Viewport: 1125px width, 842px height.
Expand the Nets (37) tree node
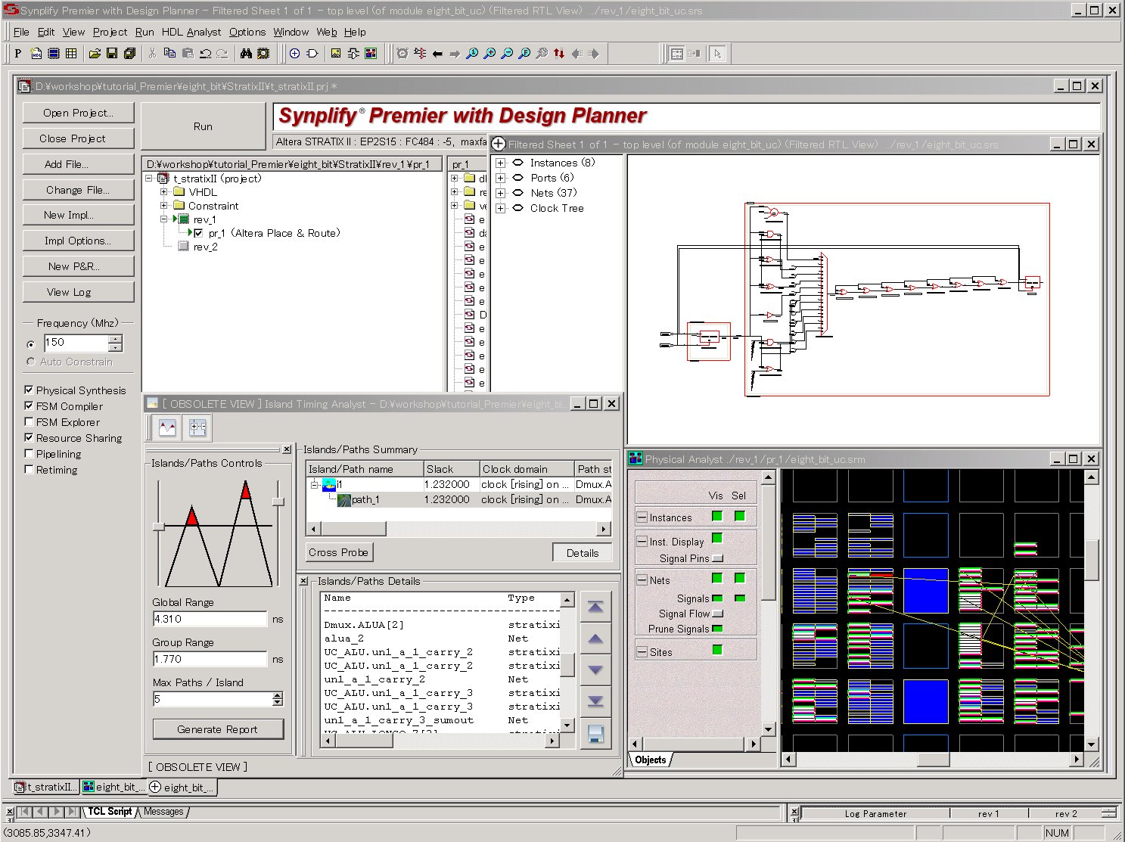coord(500,193)
